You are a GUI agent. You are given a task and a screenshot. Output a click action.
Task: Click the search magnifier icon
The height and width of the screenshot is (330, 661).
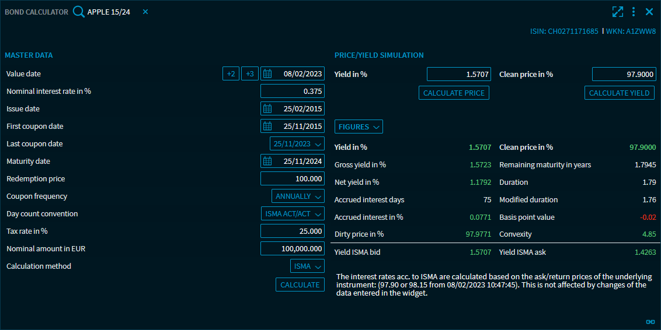click(x=79, y=12)
